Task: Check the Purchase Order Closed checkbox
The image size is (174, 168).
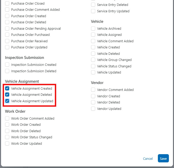Action: (x=7, y=3)
